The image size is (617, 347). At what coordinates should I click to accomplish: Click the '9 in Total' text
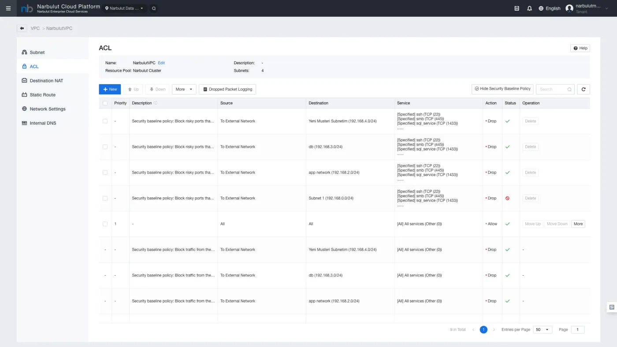coord(458,329)
